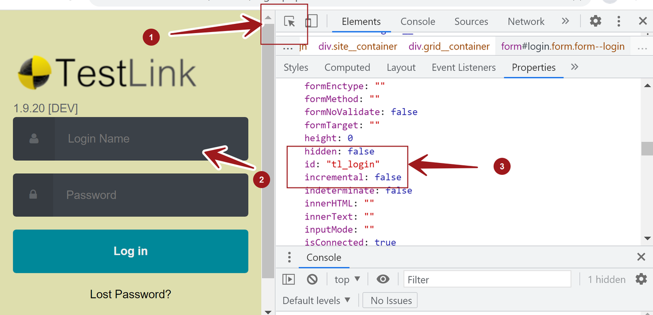This screenshot has height=315, width=653.
Task: Click the Log in button
Action: tap(131, 251)
